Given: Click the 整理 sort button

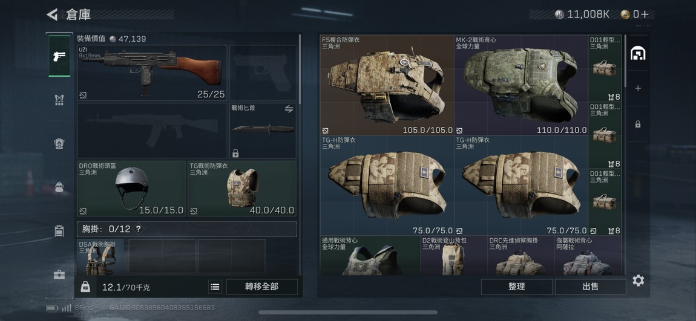Looking at the screenshot, I should (517, 287).
